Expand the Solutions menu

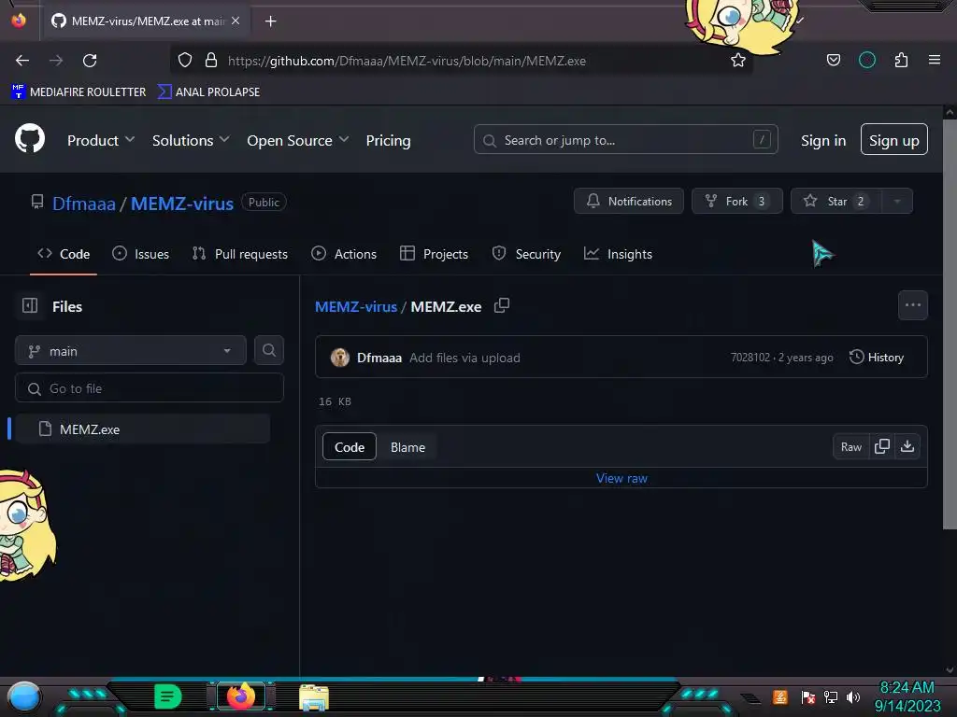[x=191, y=140]
